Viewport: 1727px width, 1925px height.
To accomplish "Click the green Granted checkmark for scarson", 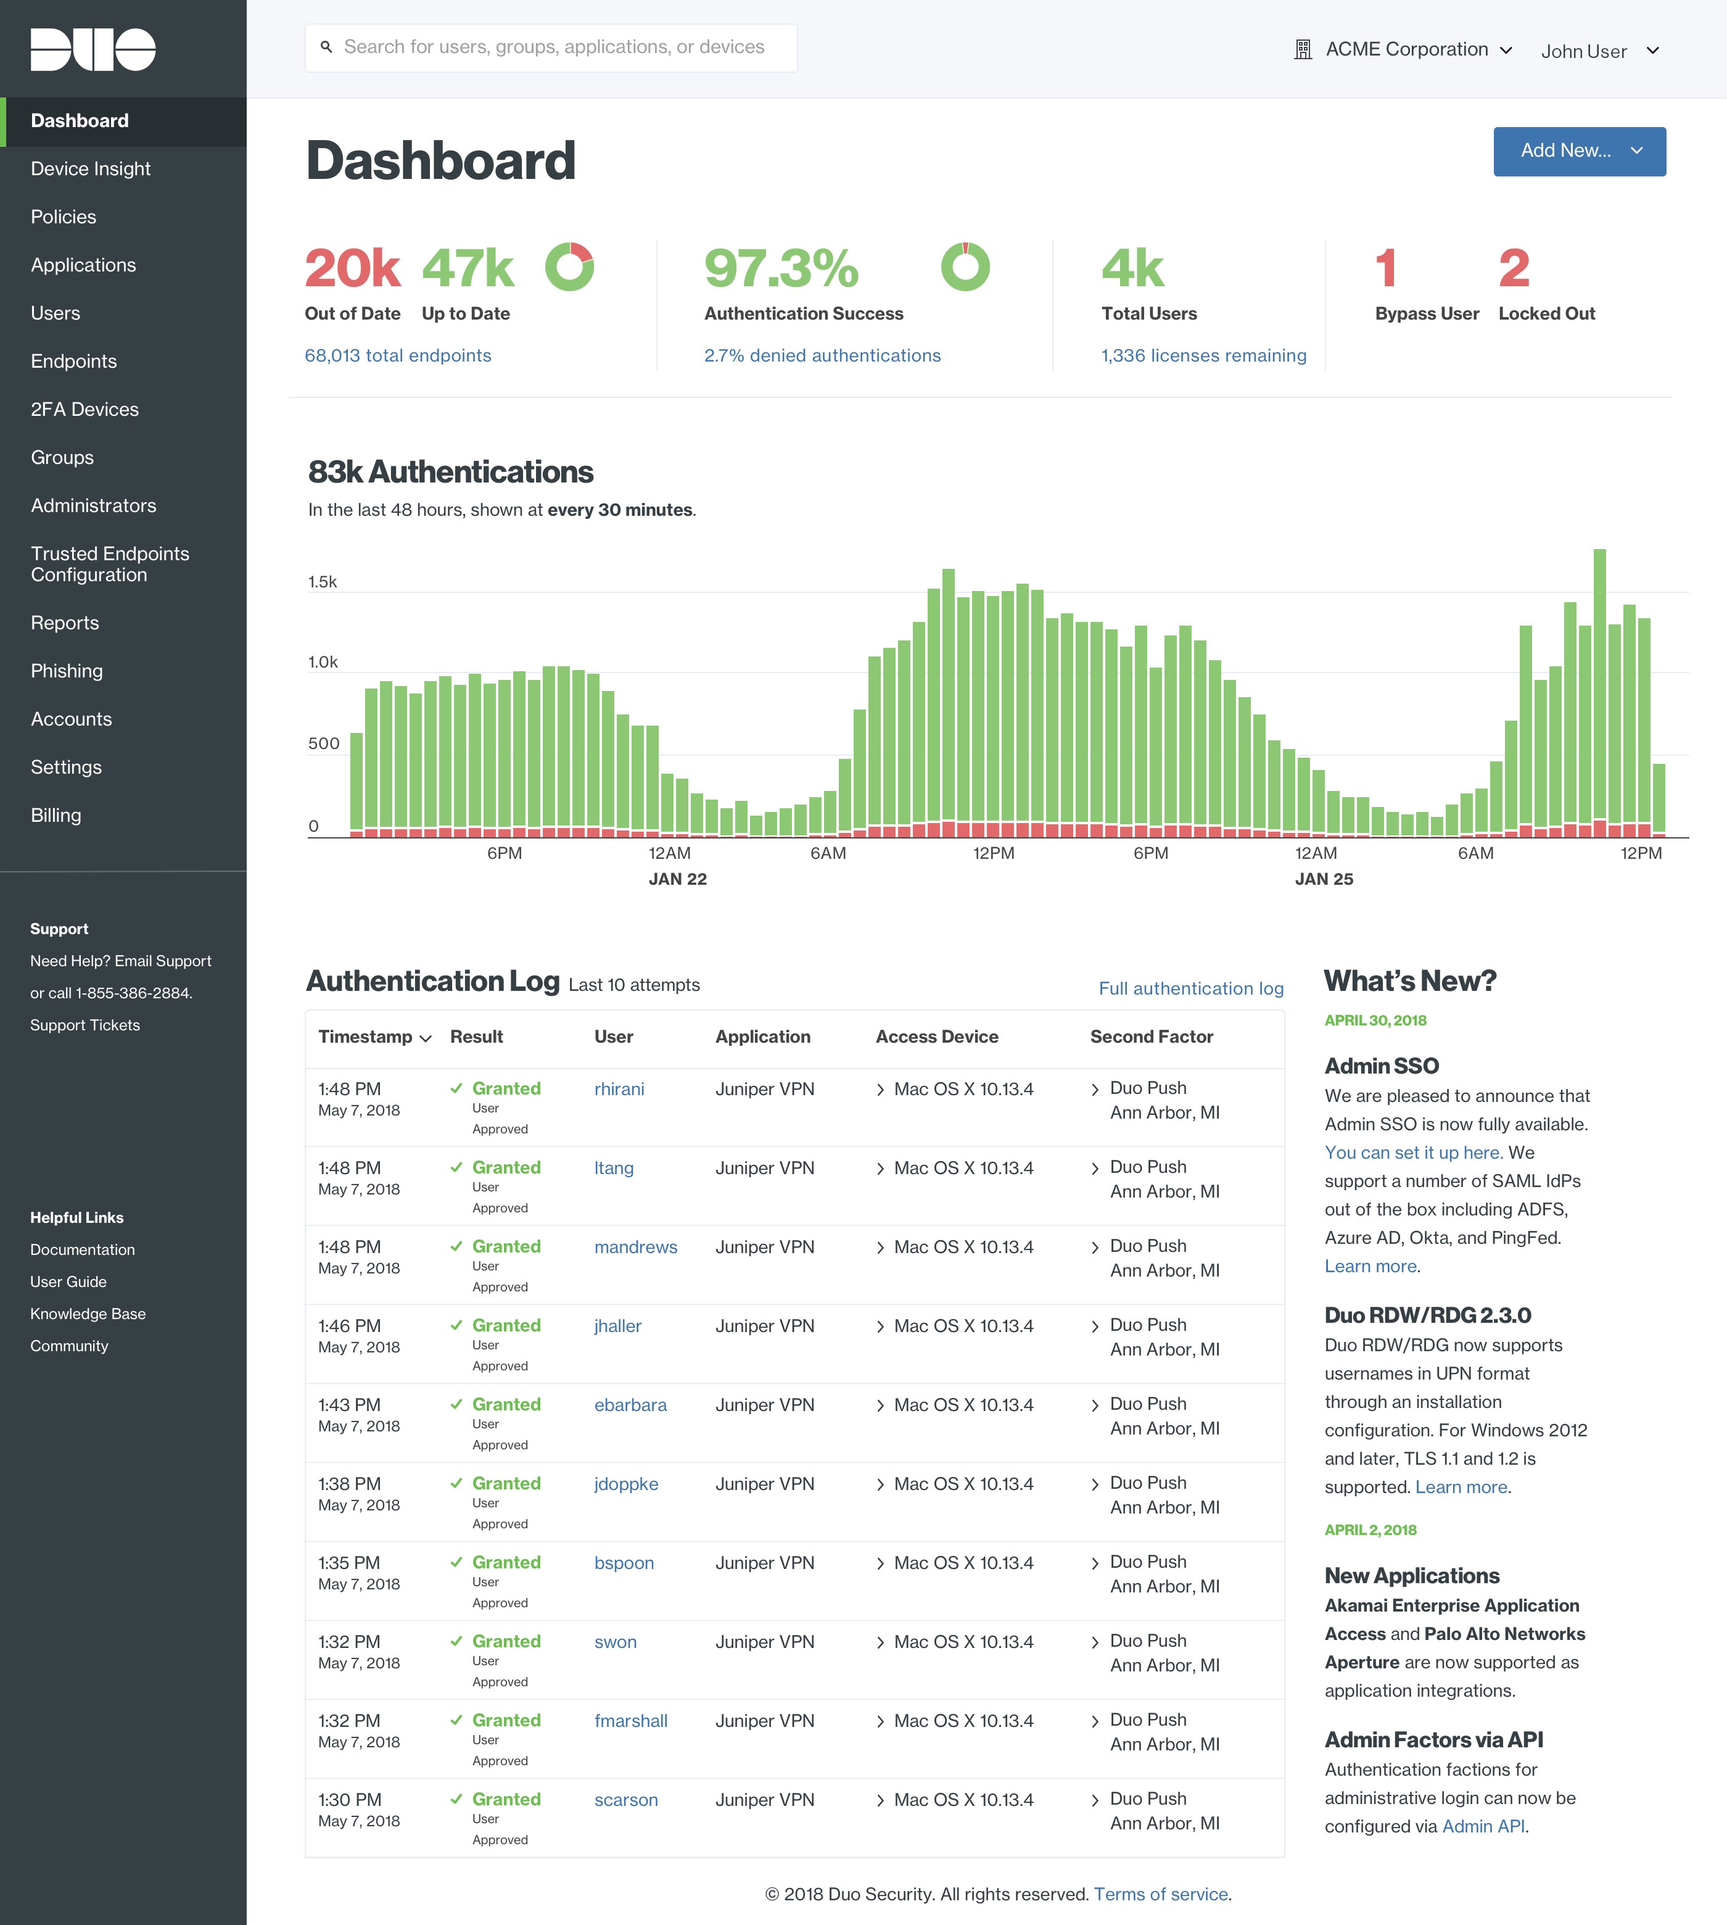I will click(x=456, y=1799).
